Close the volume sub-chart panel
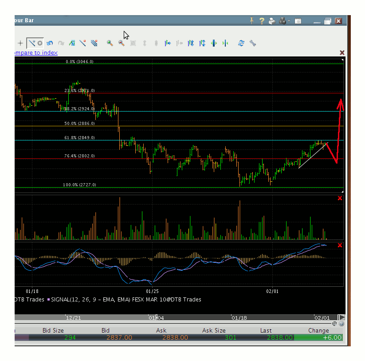Image resolution: width=365 pixels, height=361 pixels. (340, 198)
